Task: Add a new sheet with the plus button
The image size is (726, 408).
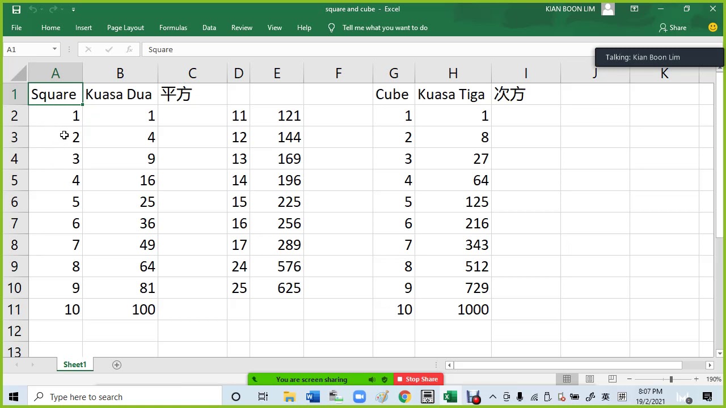Action: (x=117, y=365)
